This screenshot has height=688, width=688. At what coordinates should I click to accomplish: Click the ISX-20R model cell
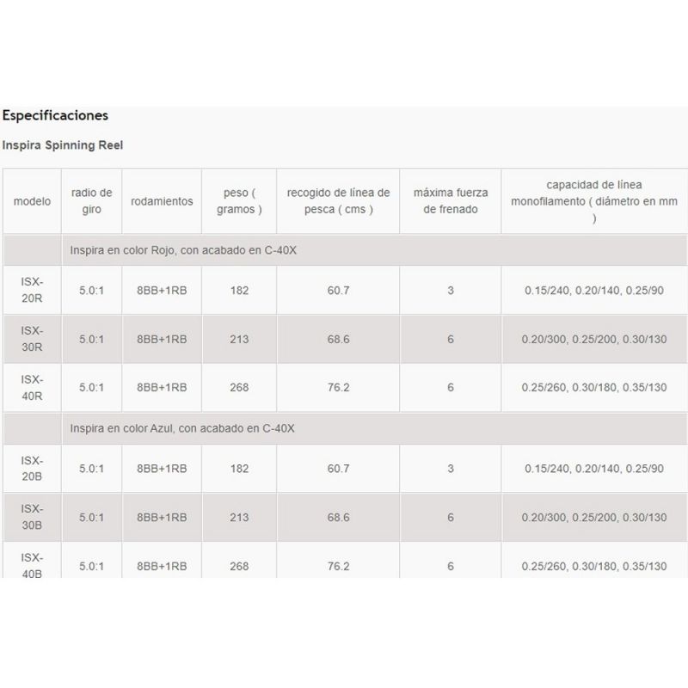point(32,290)
